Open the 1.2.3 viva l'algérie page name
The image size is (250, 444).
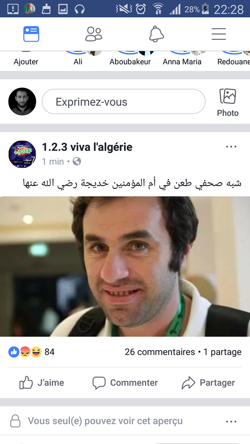click(x=87, y=147)
